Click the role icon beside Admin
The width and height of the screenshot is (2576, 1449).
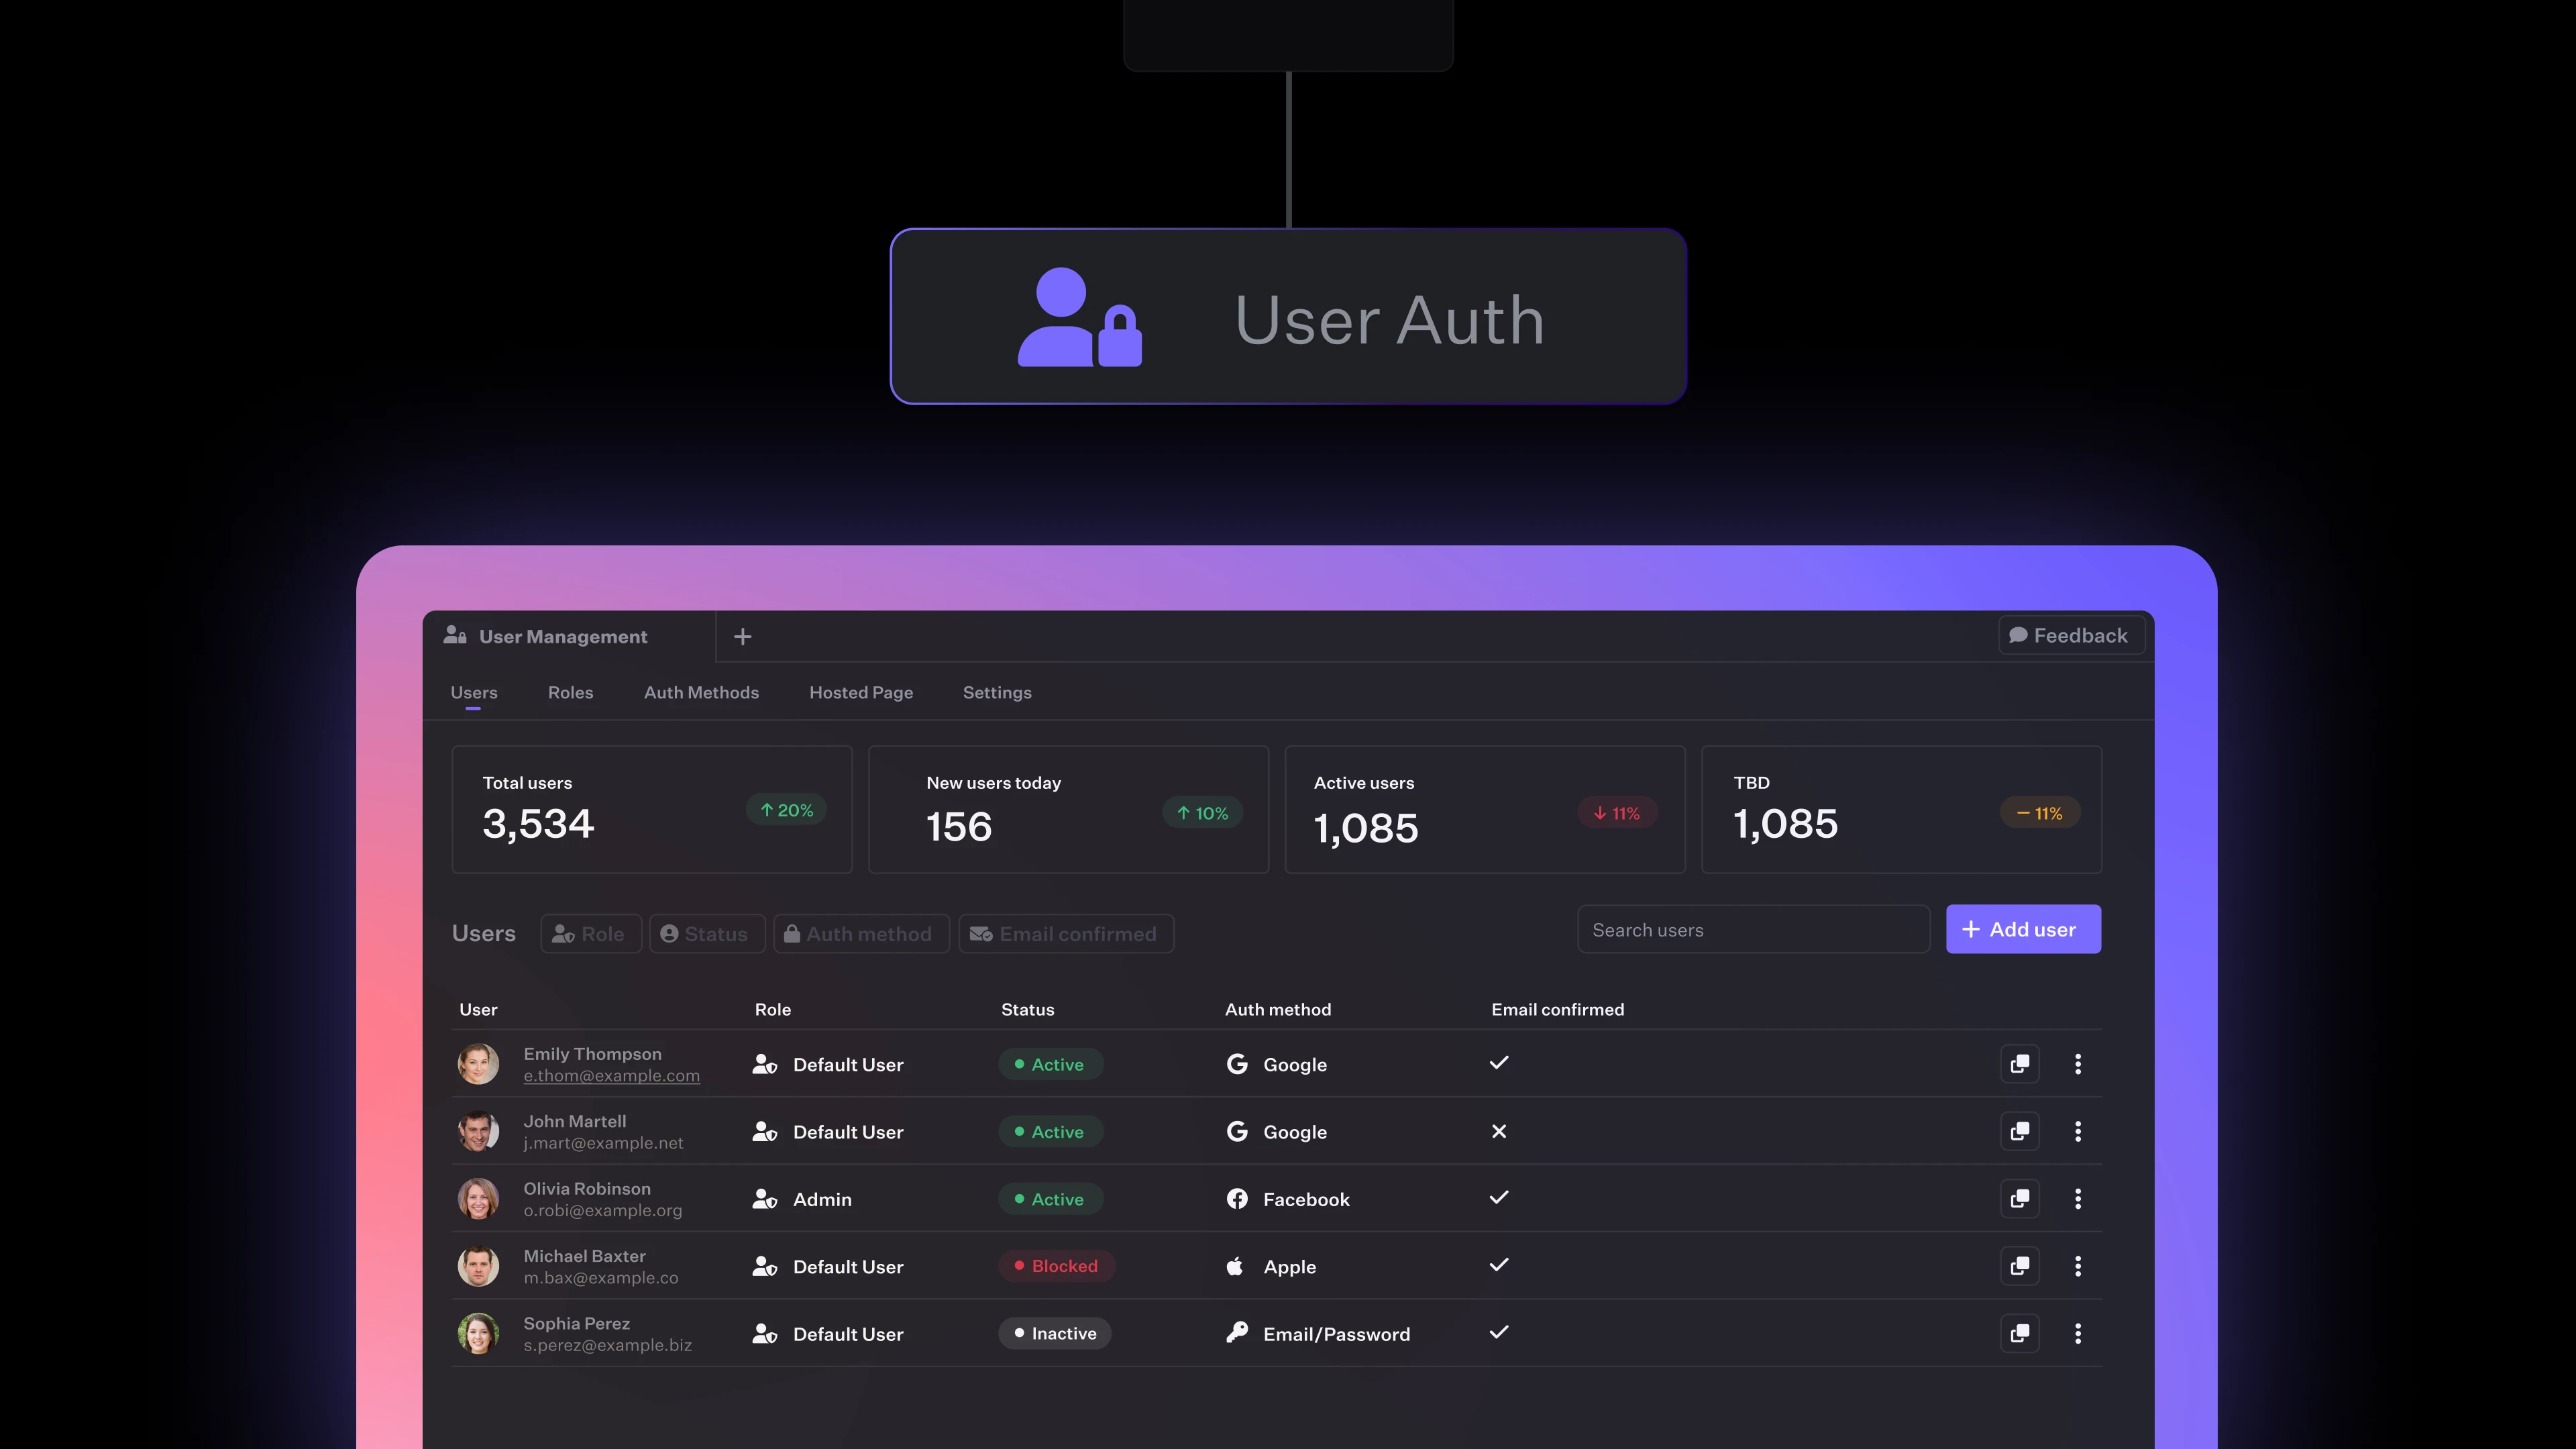point(765,1198)
